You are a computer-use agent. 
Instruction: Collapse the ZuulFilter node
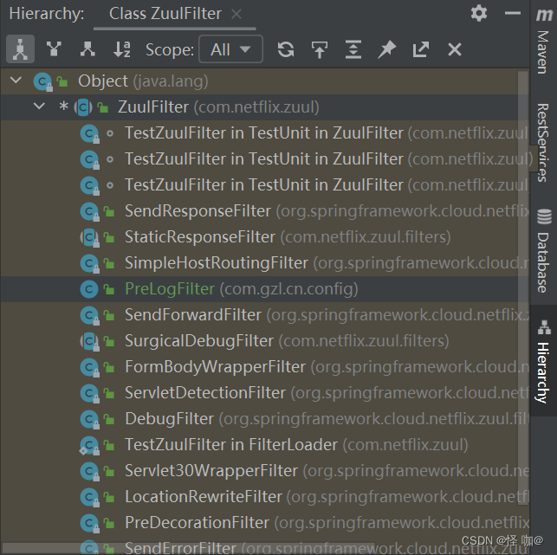(39, 106)
